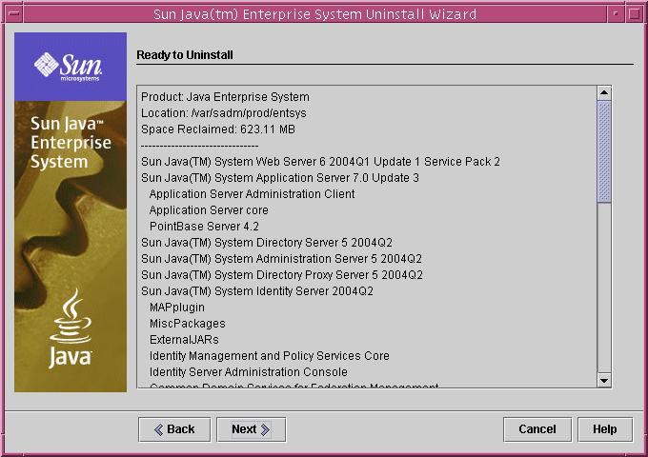This screenshot has height=457, width=648.
Task: Select Application Server 7.0 Update 3 line
Action: pos(280,178)
